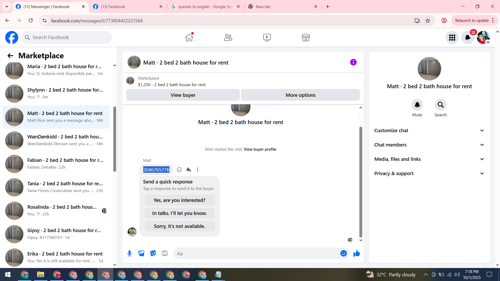Image resolution: width=500 pixels, height=281 pixels.
Task: Click the conversation list scrollbar
Action: click(x=115, y=139)
